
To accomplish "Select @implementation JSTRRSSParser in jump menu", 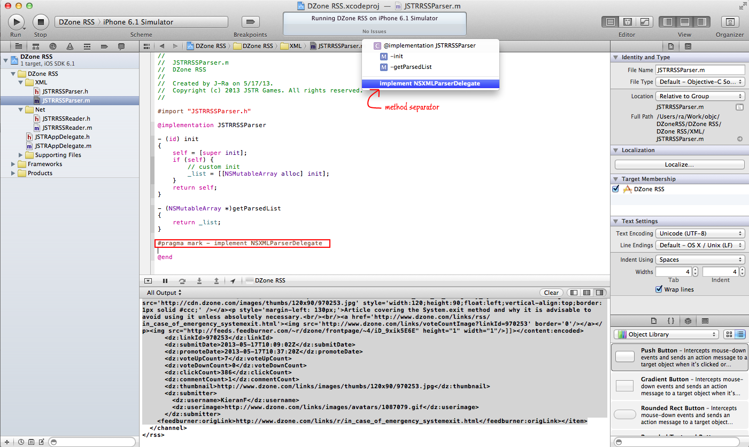I will (x=430, y=45).
